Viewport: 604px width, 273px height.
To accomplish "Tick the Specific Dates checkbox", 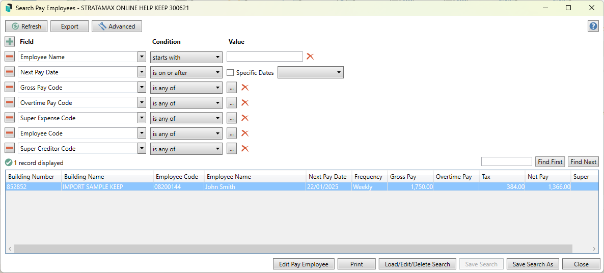I will tap(230, 72).
